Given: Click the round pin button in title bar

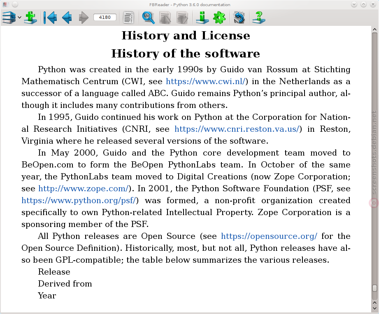Looking at the screenshot, I should 15,5.
